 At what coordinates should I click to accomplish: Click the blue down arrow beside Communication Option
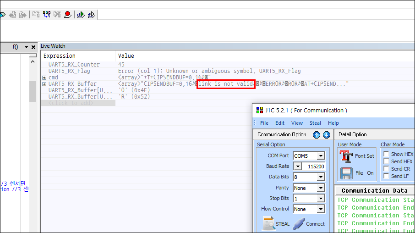[x=327, y=135]
